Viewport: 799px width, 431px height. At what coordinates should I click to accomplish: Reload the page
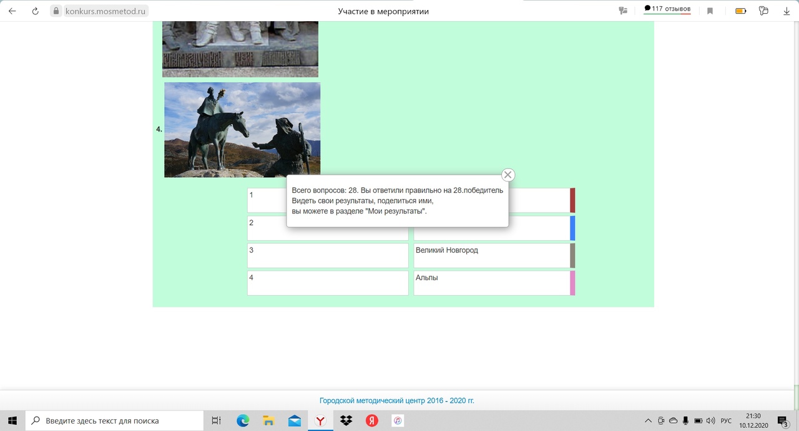click(35, 11)
